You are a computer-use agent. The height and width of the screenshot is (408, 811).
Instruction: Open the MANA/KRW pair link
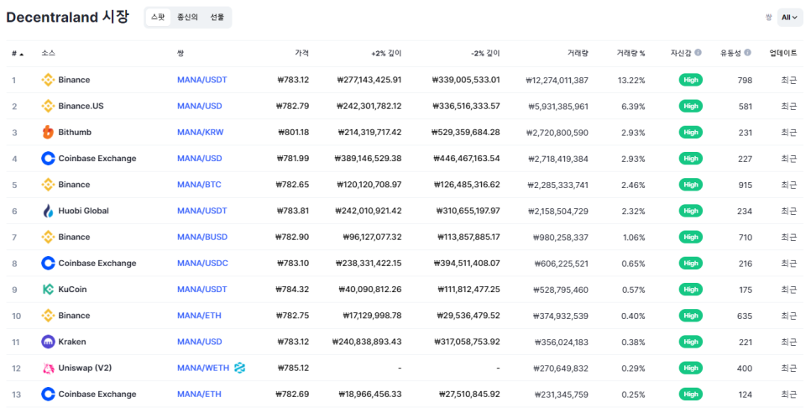(x=200, y=133)
